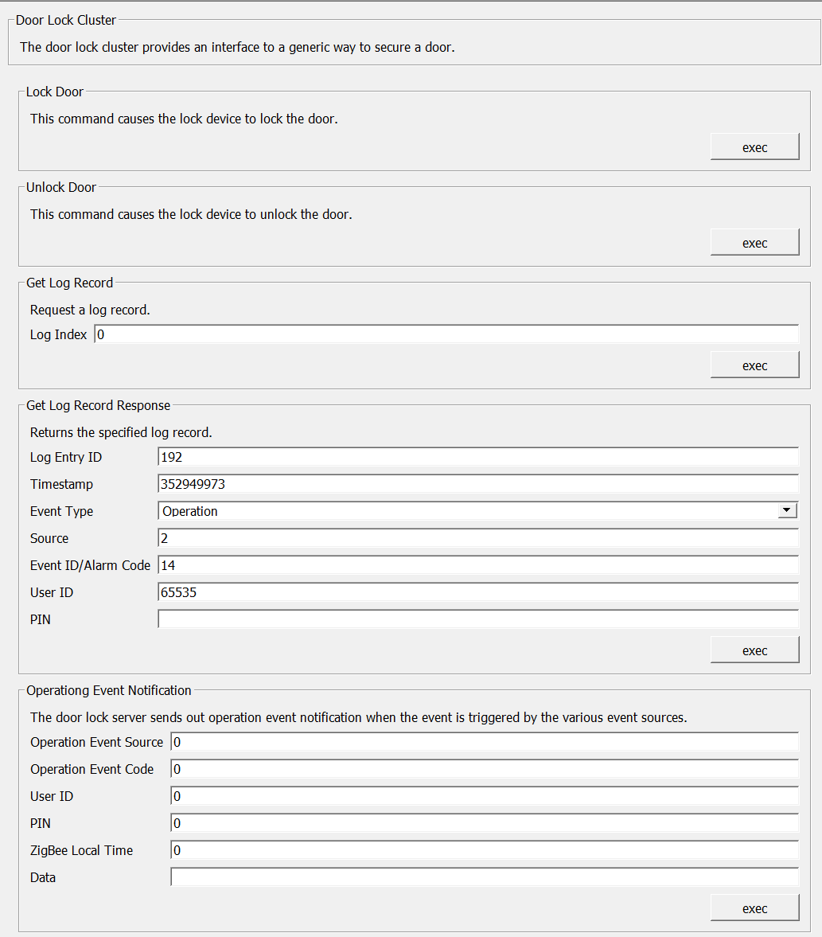This screenshot has width=822, height=937.
Task: Click the 'Log Index' label
Action: [59, 334]
